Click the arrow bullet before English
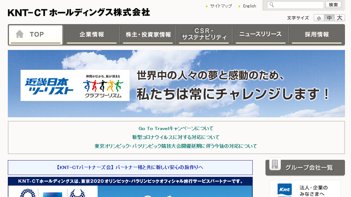The image size is (351, 197). [x=240, y=6]
